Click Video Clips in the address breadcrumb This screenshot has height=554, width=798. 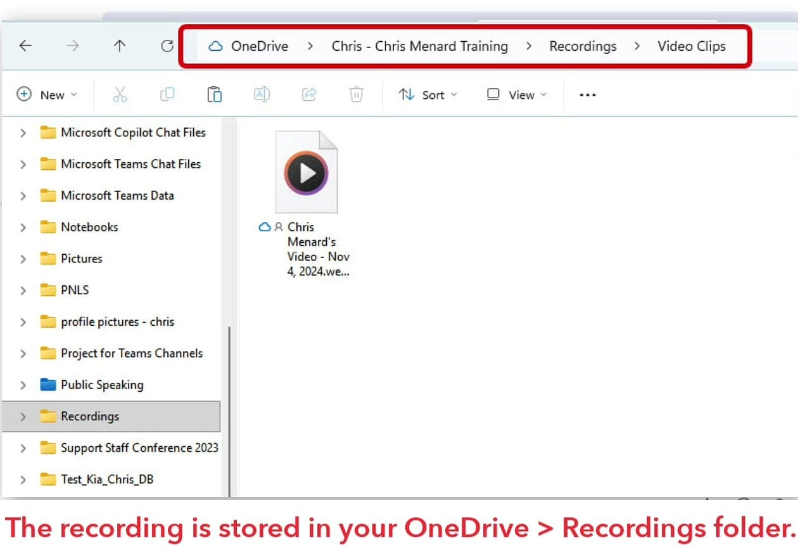click(692, 46)
